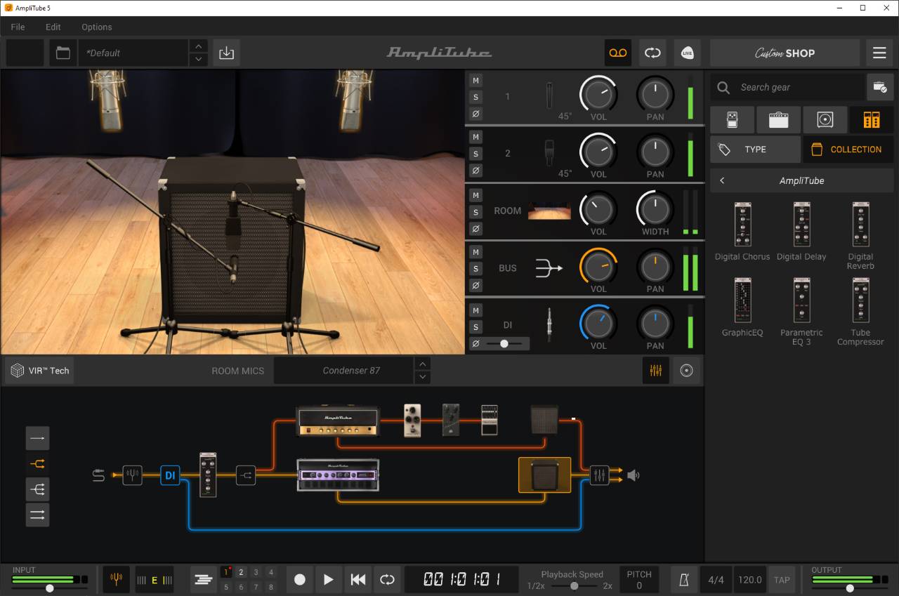Mute the DI channel
The image size is (899, 596).
click(475, 310)
